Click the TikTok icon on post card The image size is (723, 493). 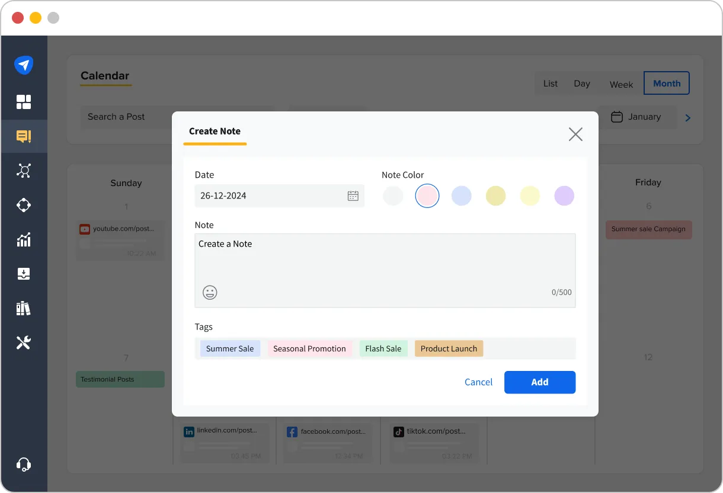pos(399,432)
